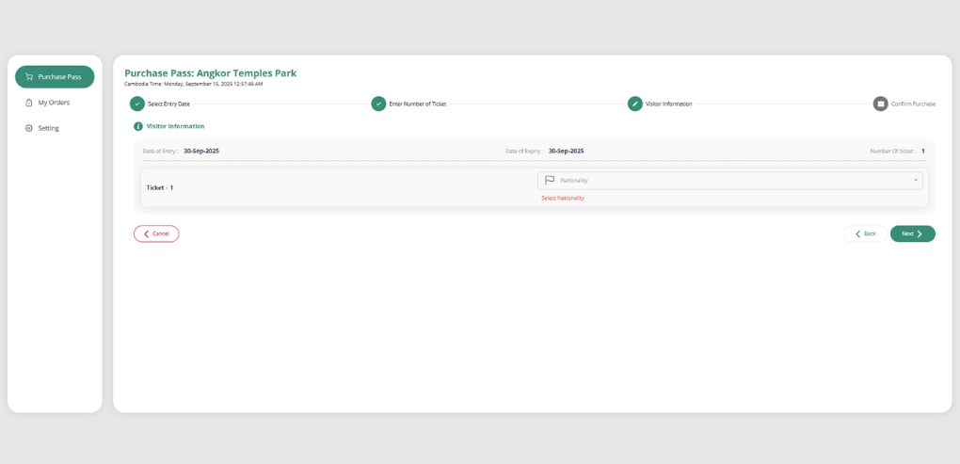Click the Back button's left chevron

click(x=857, y=233)
